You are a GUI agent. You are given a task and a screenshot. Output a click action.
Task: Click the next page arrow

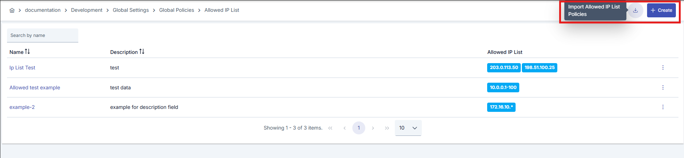pos(373,128)
